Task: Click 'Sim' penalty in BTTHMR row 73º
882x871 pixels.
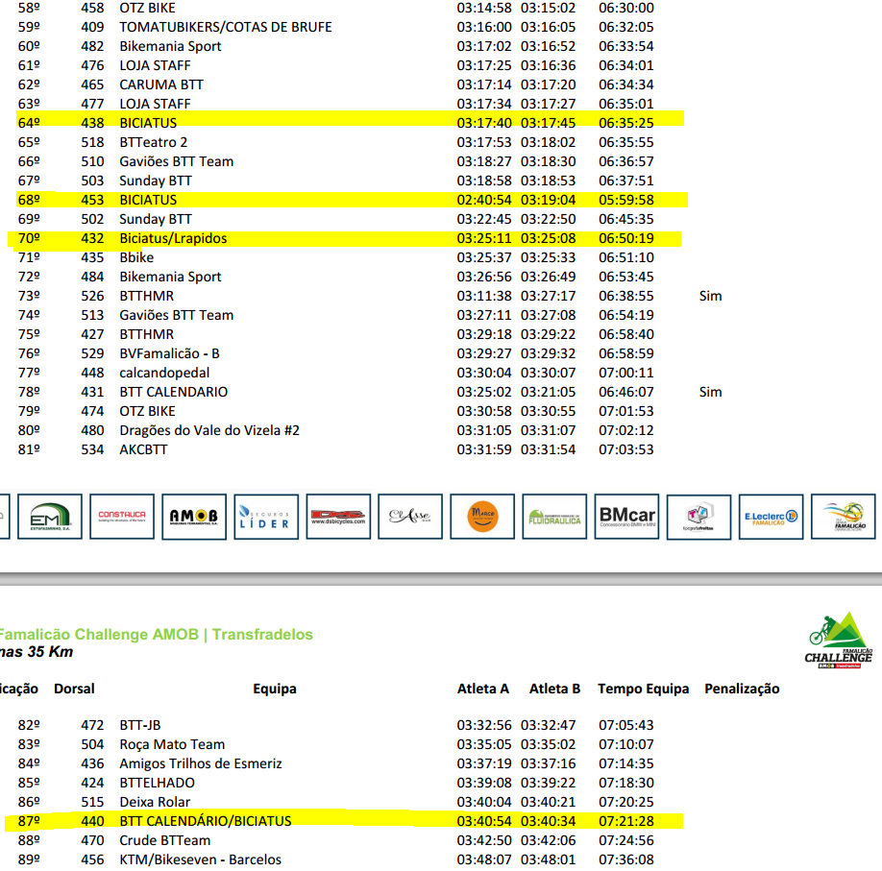Action: (710, 296)
